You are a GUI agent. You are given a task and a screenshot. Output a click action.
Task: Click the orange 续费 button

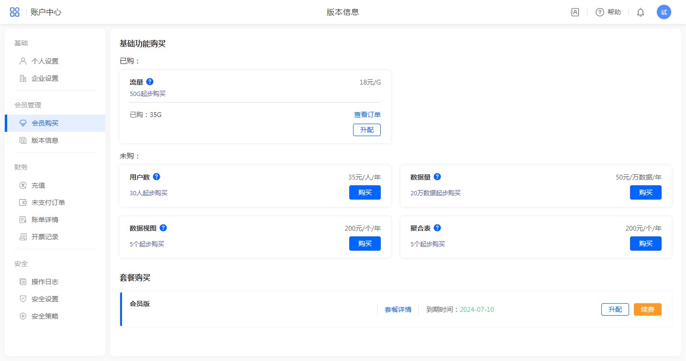(647, 309)
